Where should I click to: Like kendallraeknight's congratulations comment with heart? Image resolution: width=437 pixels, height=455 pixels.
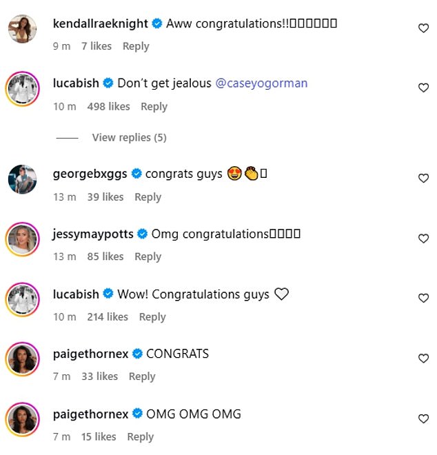tap(423, 28)
